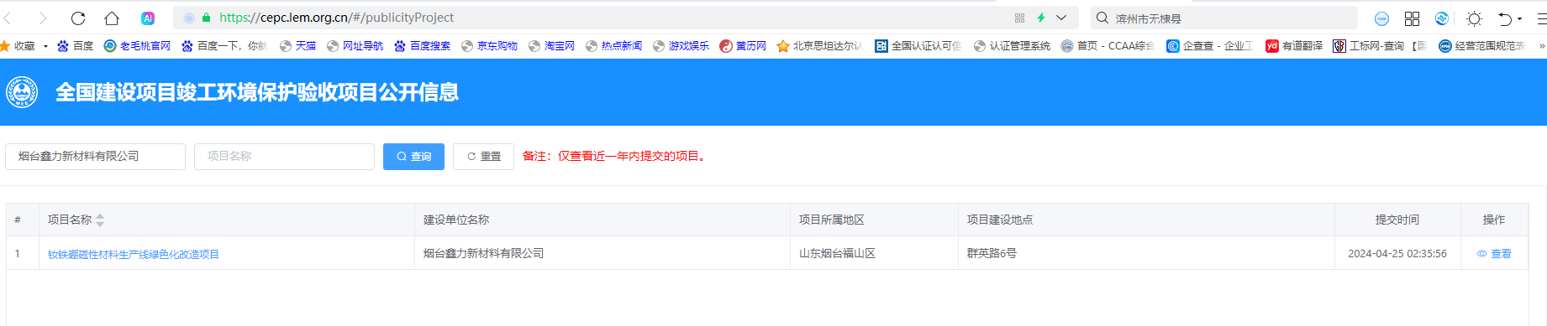Sort by the 项目名称 column arrows
Image resolution: width=1547 pixels, height=326 pixels.
(x=100, y=220)
